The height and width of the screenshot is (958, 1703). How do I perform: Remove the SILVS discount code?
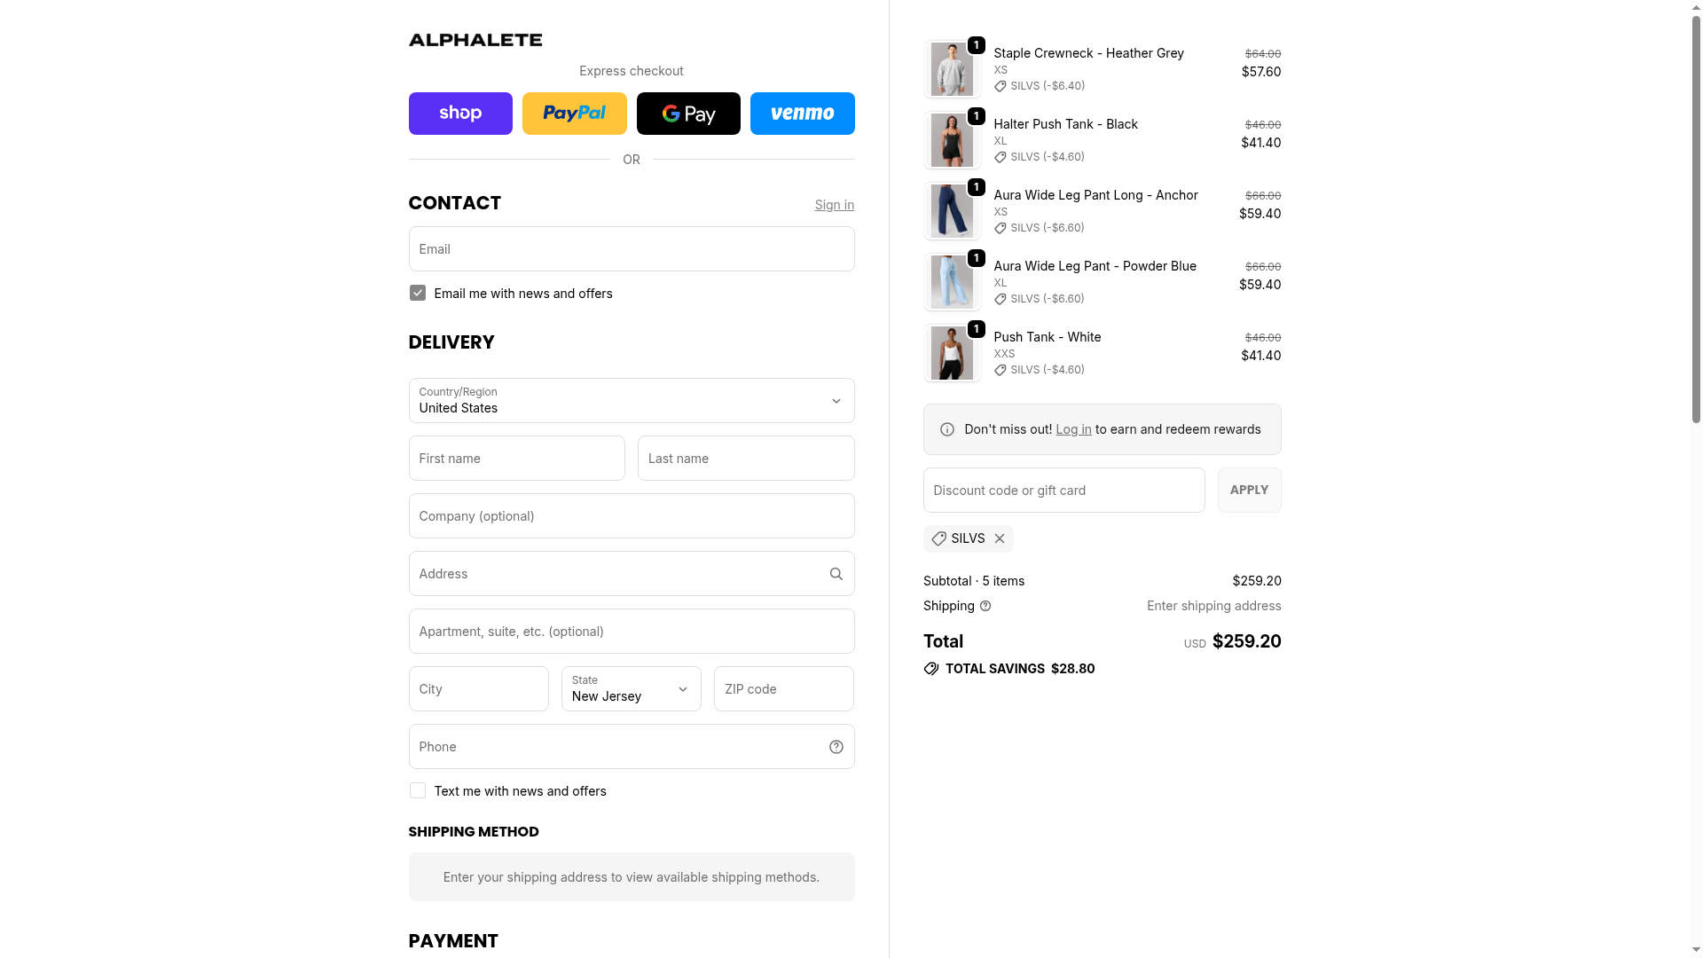click(1000, 538)
